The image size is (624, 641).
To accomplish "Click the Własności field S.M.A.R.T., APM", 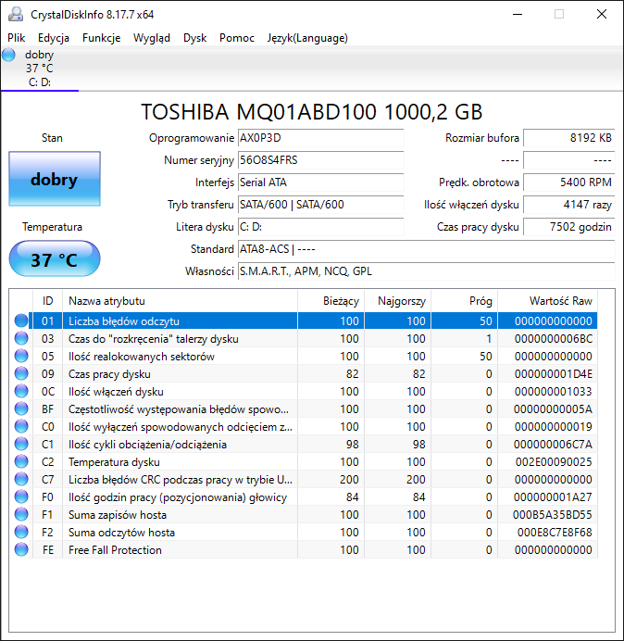I will click(x=426, y=271).
